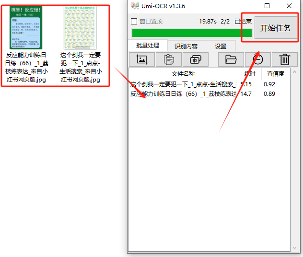Select the 反应能力训练日日练 file row
Screen dimensions: 303x257
(x=184, y=94)
